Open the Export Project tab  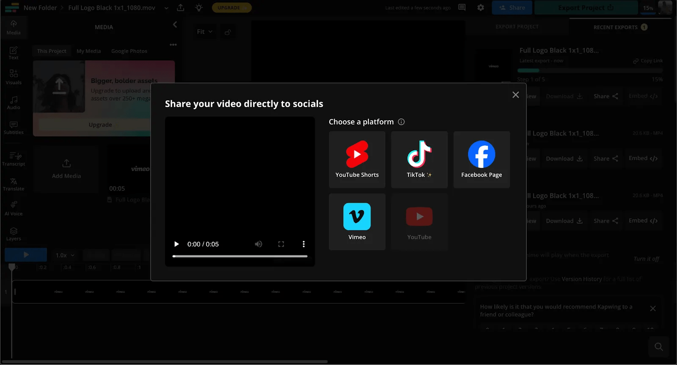click(517, 27)
